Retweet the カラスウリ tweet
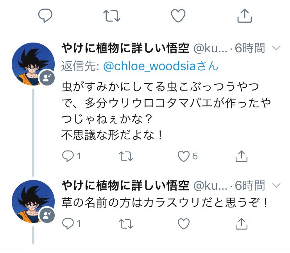 [125, 224]
